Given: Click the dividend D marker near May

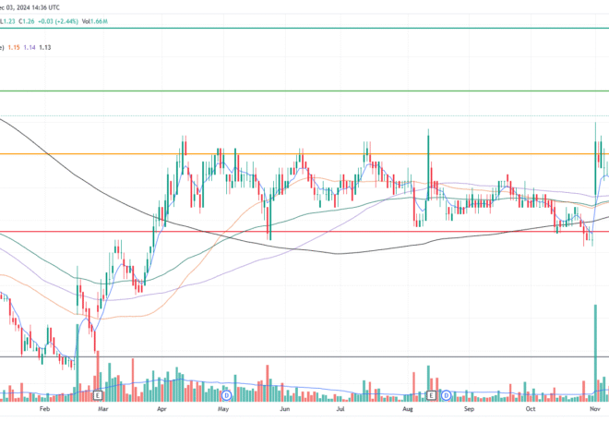Looking at the screenshot, I should [226, 396].
